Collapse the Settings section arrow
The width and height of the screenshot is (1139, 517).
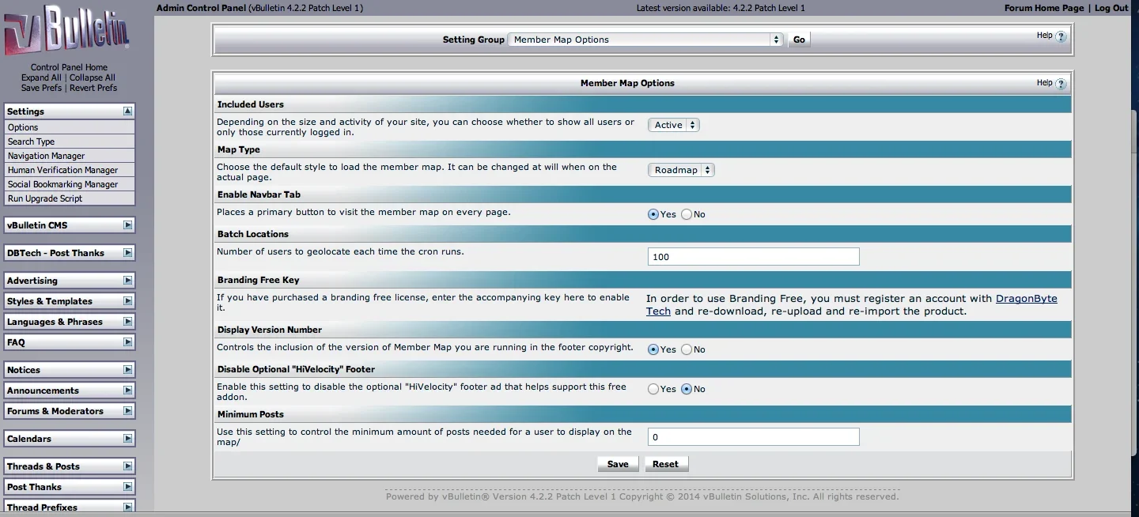click(127, 111)
